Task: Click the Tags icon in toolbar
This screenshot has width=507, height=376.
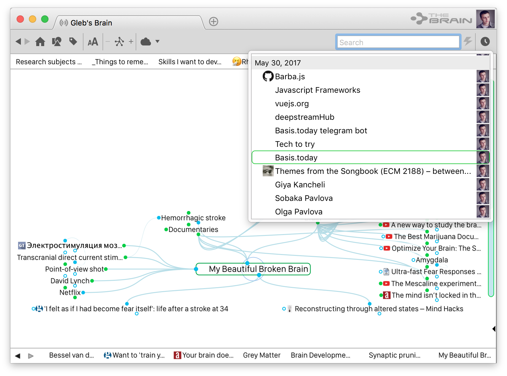Action: (73, 41)
